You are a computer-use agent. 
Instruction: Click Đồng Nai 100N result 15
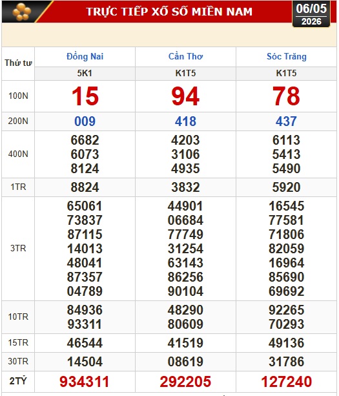85,96
